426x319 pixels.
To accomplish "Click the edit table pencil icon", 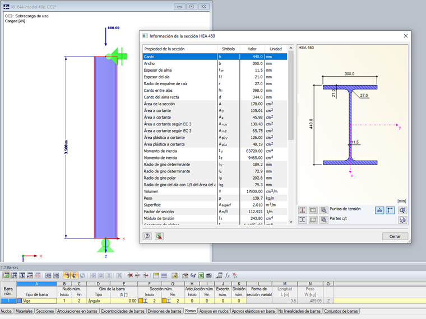I will click(174, 275).
